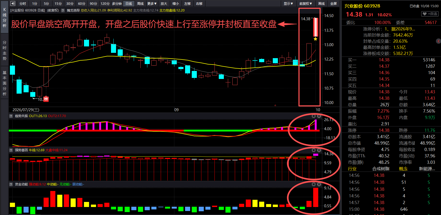Select the 基本面分析 sidebar tab

[5, 83]
